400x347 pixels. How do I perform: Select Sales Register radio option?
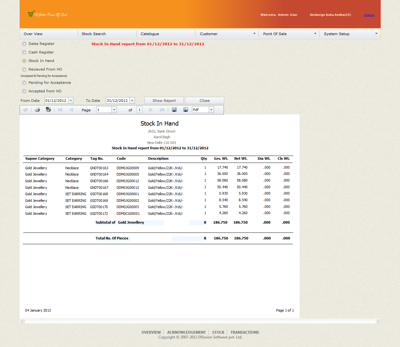pyautogui.click(x=24, y=44)
